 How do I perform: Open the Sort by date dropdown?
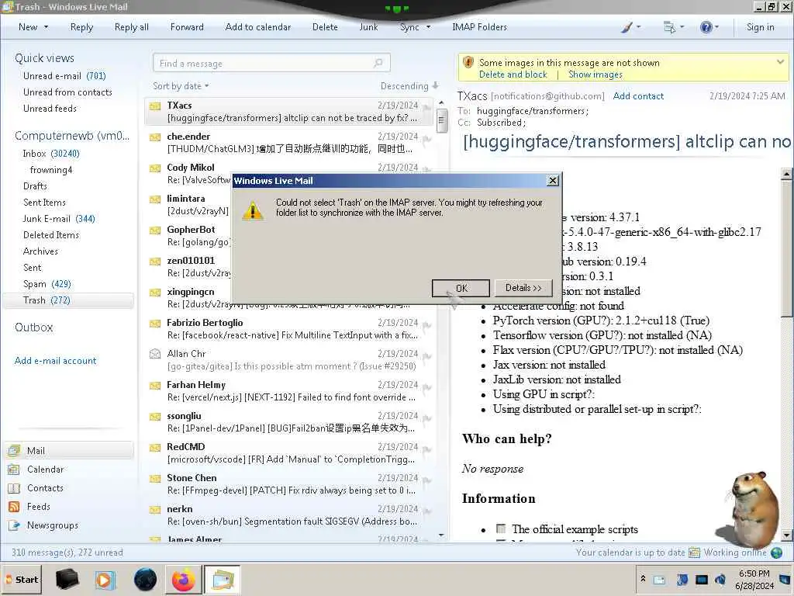(x=181, y=85)
